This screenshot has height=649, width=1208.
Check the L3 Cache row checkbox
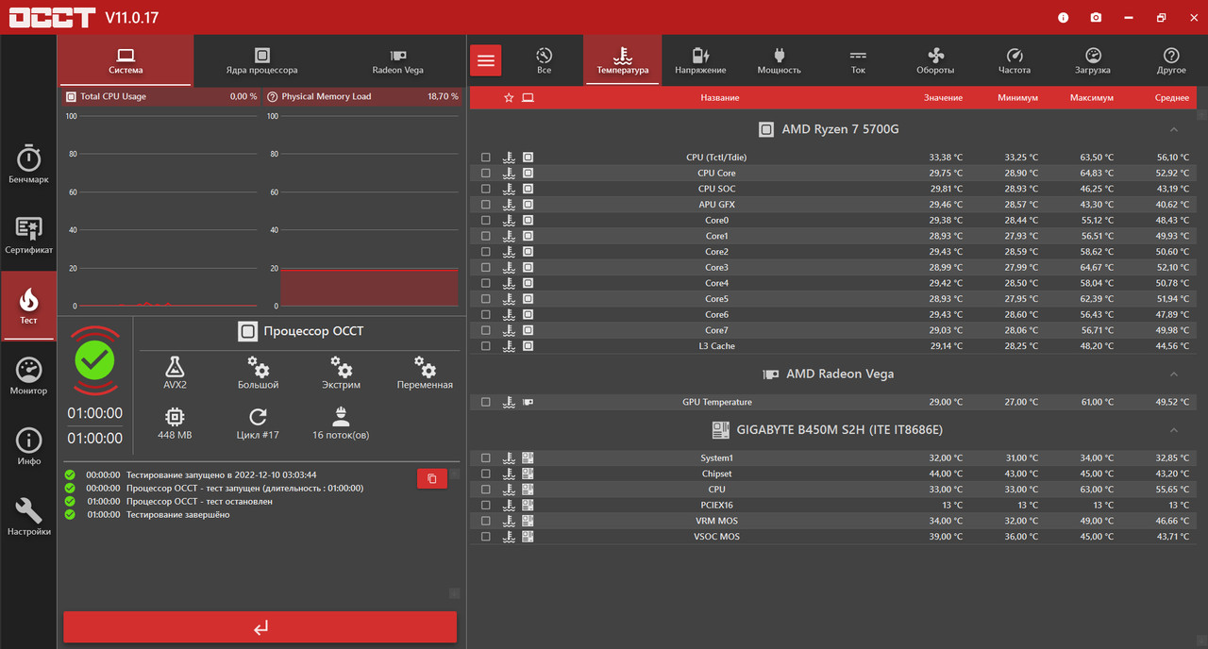(x=486, y=346)
